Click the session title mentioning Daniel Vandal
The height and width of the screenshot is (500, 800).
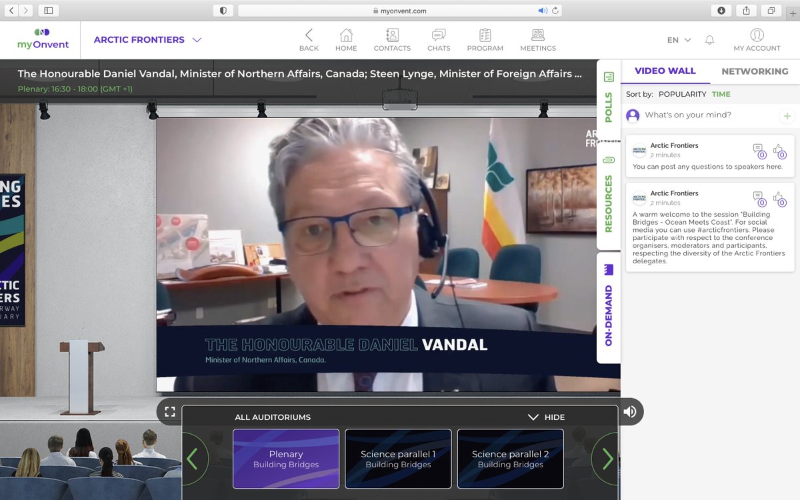299,74
